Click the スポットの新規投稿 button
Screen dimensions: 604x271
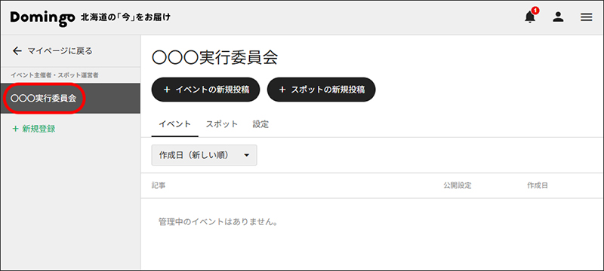(x=322, y=90)
